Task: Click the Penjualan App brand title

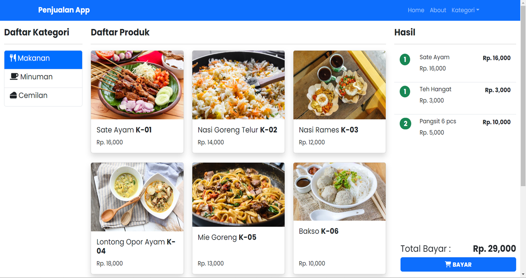Action: (x=64, y=10)
